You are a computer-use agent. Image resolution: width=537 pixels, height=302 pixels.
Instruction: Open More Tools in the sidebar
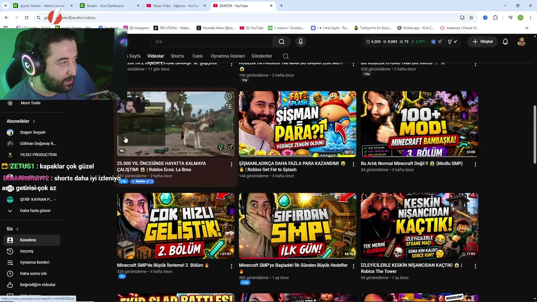tap(31, 103)
